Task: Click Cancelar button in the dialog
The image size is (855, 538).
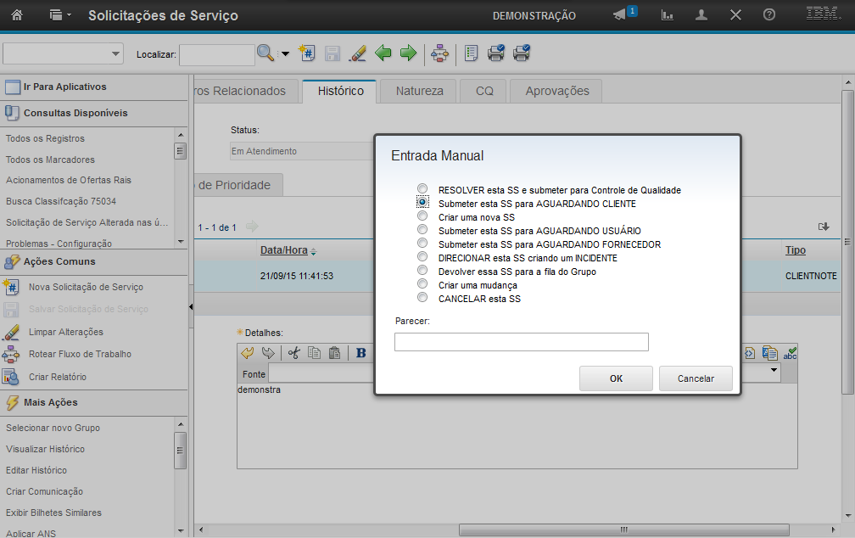Action: click(696, 378)
